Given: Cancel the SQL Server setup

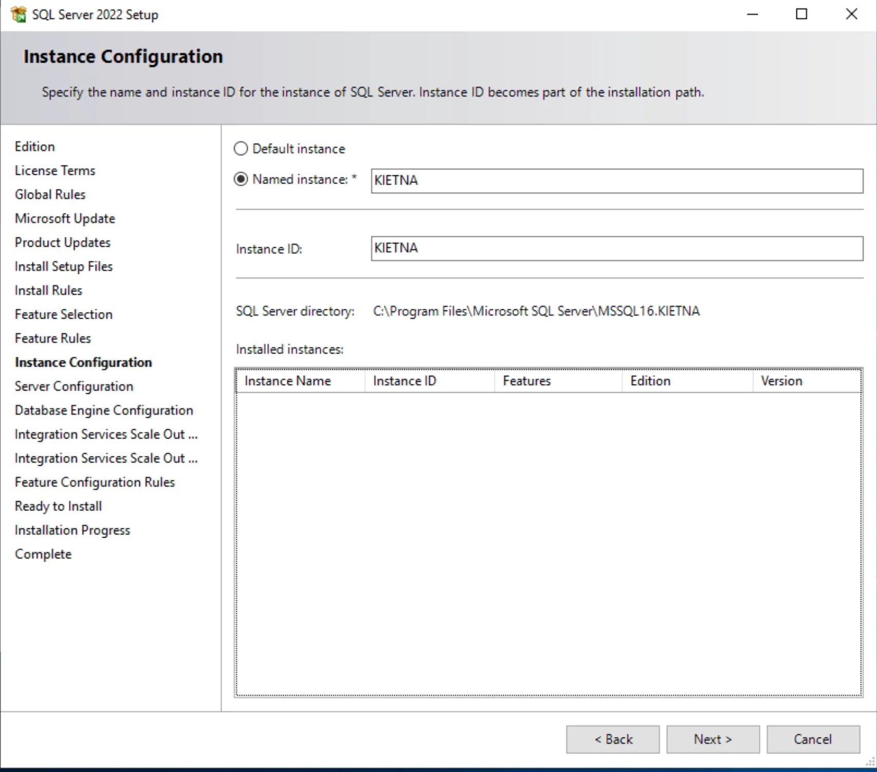Looking at the screenshot, I should click(813, 740).
